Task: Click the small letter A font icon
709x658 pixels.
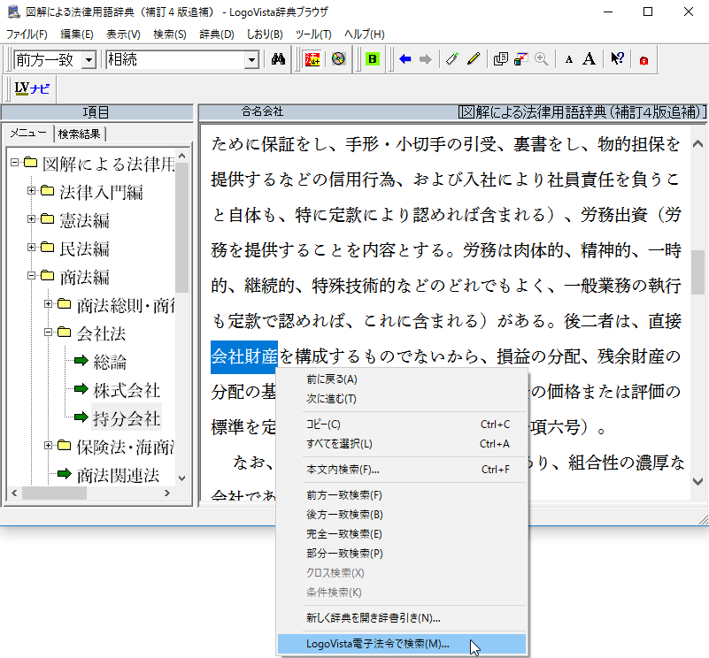Action: pyautogui.click(x=569, y=60)
